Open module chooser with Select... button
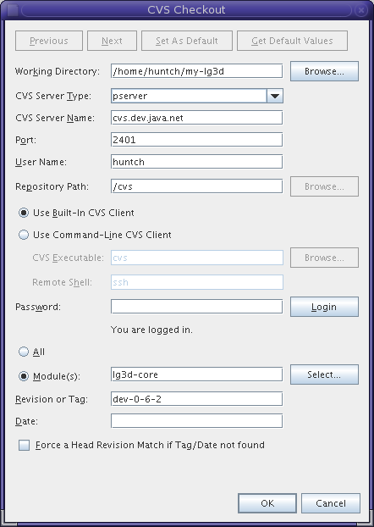 [324, 374]
